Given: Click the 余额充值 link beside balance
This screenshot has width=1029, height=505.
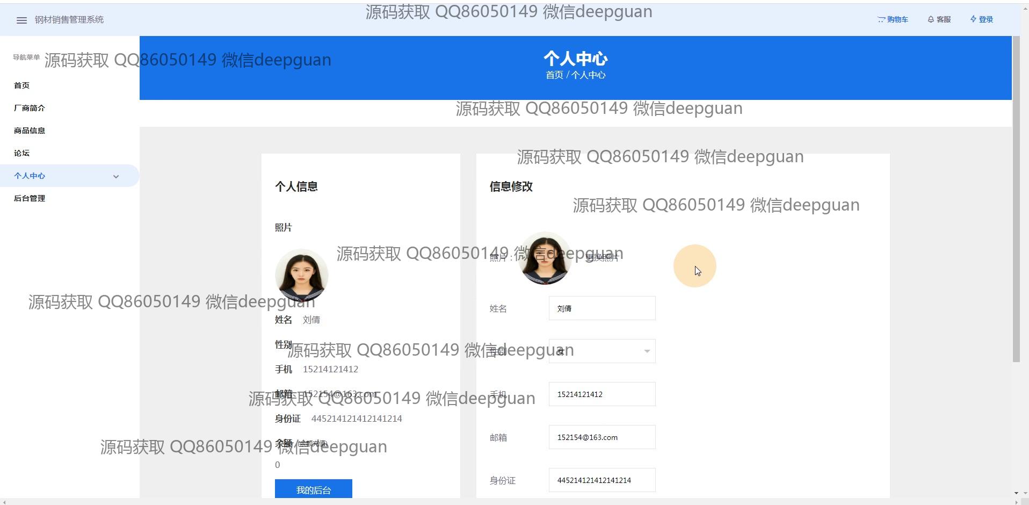Looking at the screenshot, I should tap(313, 444).
